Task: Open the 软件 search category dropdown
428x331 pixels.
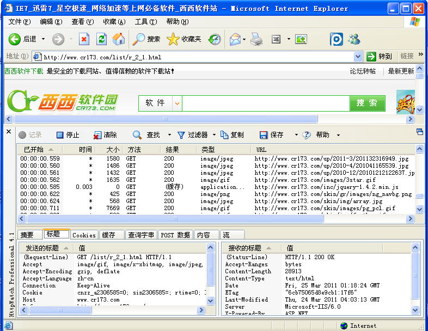Action: coord(177,103)
